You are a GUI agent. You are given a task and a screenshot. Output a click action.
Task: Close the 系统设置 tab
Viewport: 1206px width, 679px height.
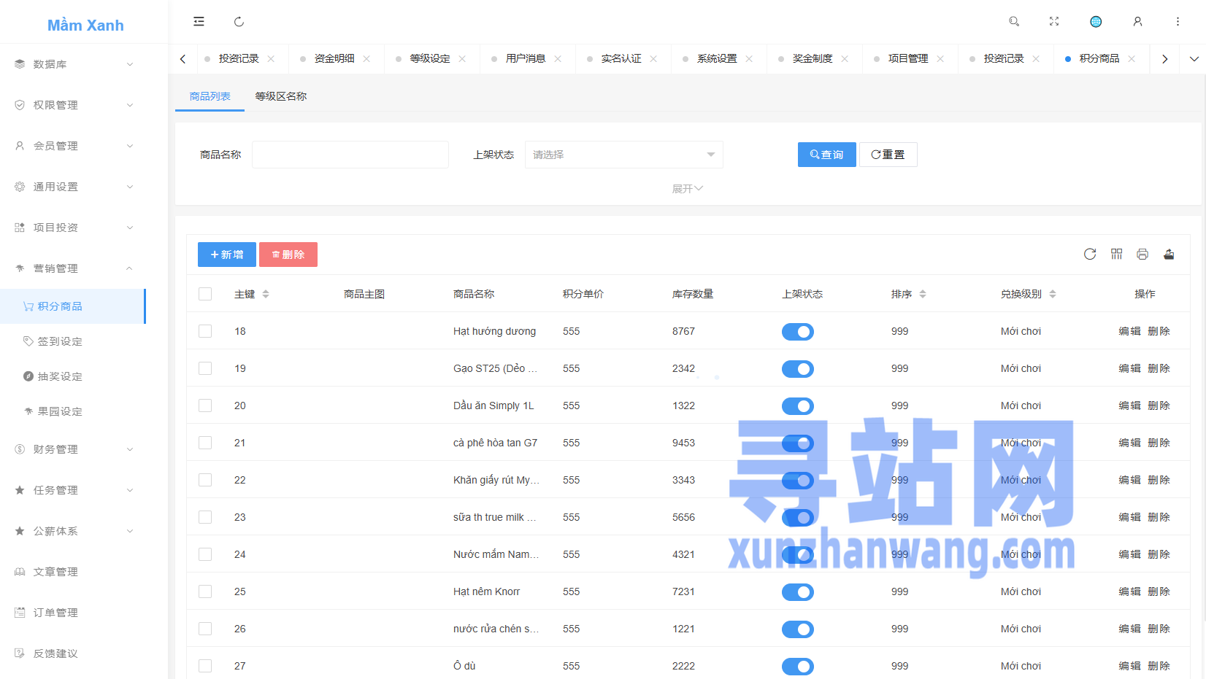tap(749, 58)
